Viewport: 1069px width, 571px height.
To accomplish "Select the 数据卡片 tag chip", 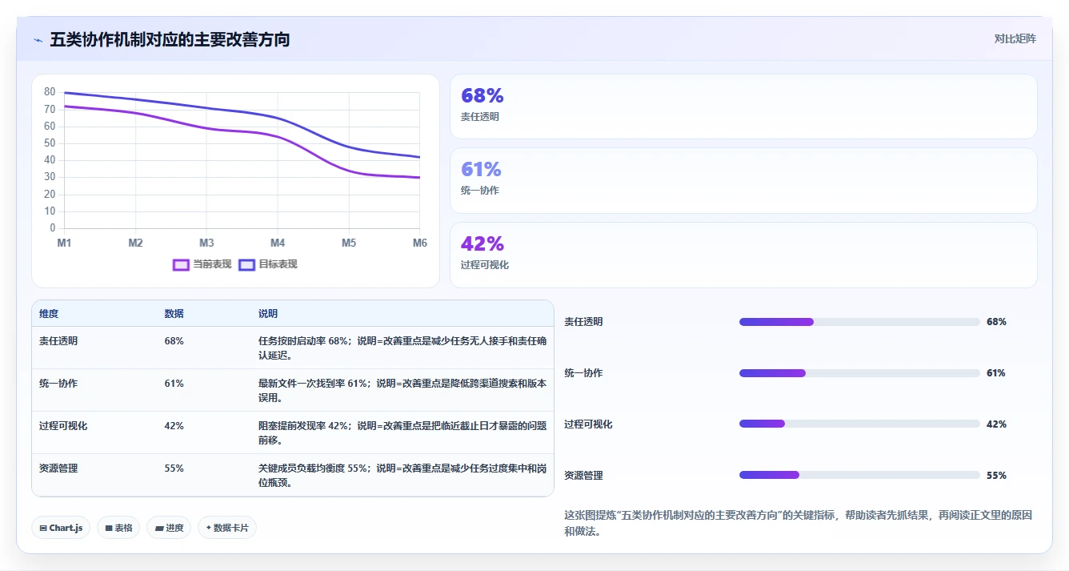I will point(226,528).
